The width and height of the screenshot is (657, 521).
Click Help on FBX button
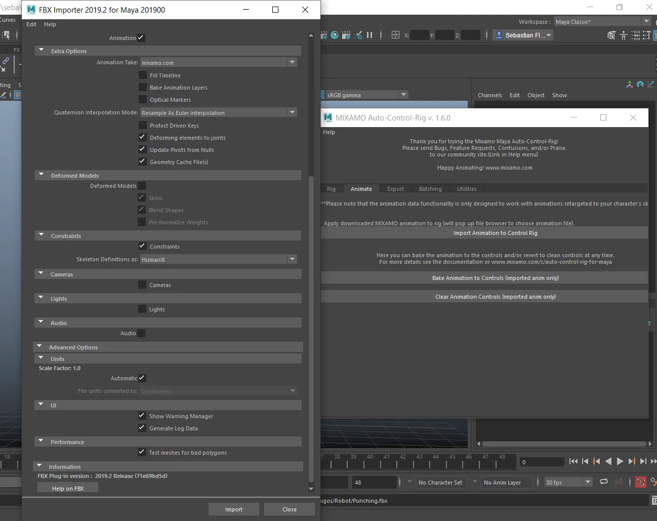coord(68,488)
